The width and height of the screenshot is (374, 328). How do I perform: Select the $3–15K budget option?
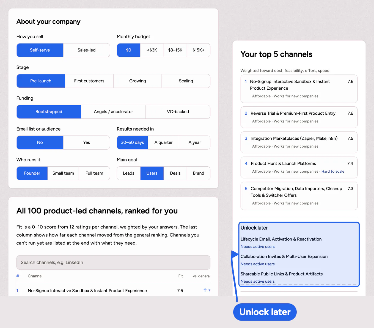(175, 50)
